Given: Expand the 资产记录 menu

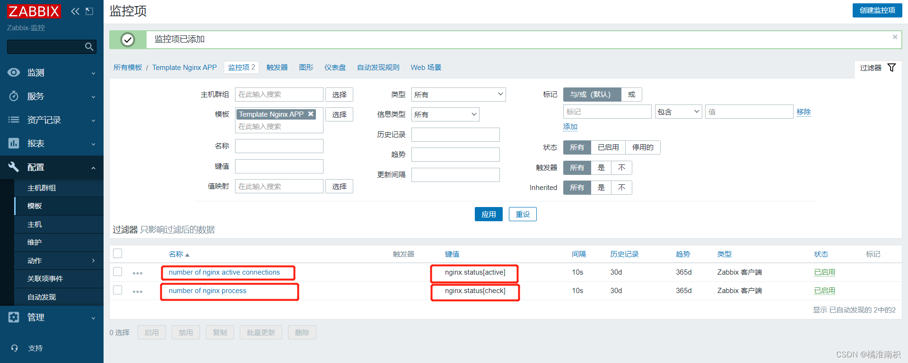Looking at the screenshot, I should (93, 121).
